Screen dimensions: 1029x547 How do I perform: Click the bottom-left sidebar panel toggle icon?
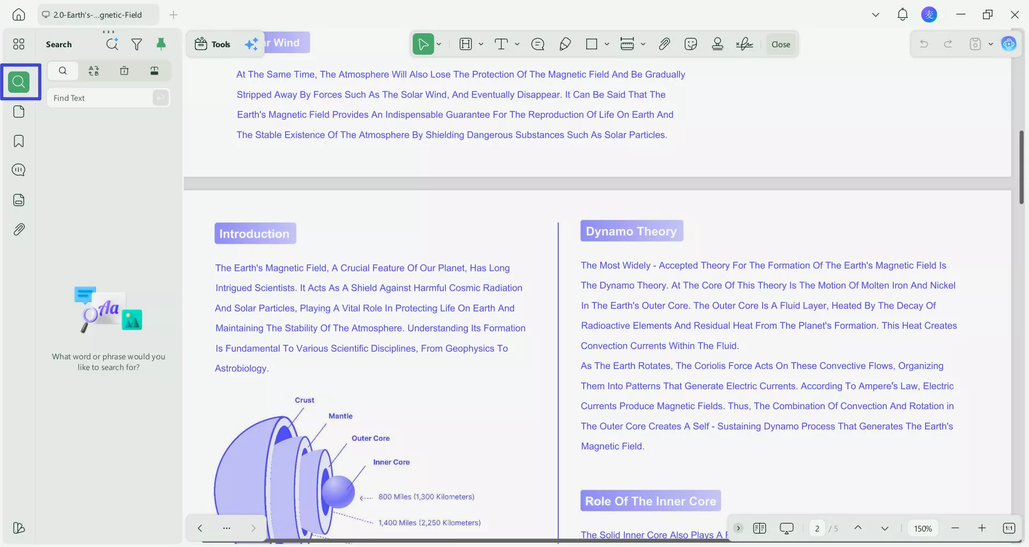click(x=19, y=528)
